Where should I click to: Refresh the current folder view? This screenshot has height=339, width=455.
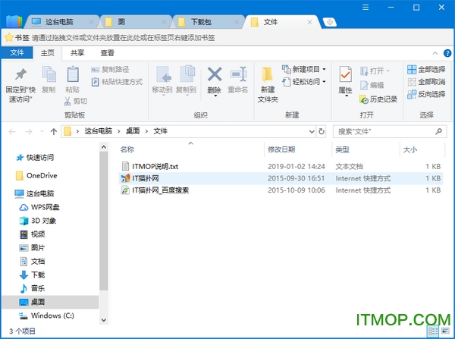point(322,131)
